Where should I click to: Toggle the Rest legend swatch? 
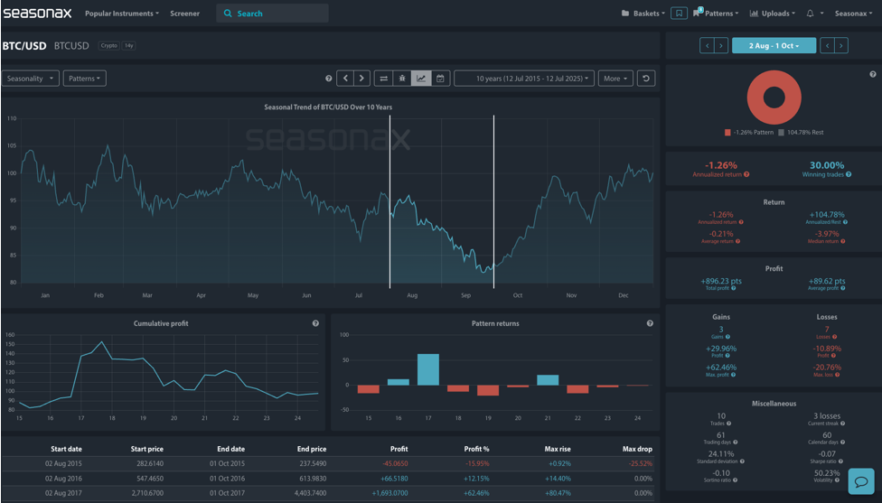point(781,133)
